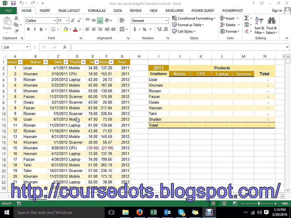The height and width of the screenshot is (218, 291).
Task: Click the zoom slider handle
Action: point(259,203)
